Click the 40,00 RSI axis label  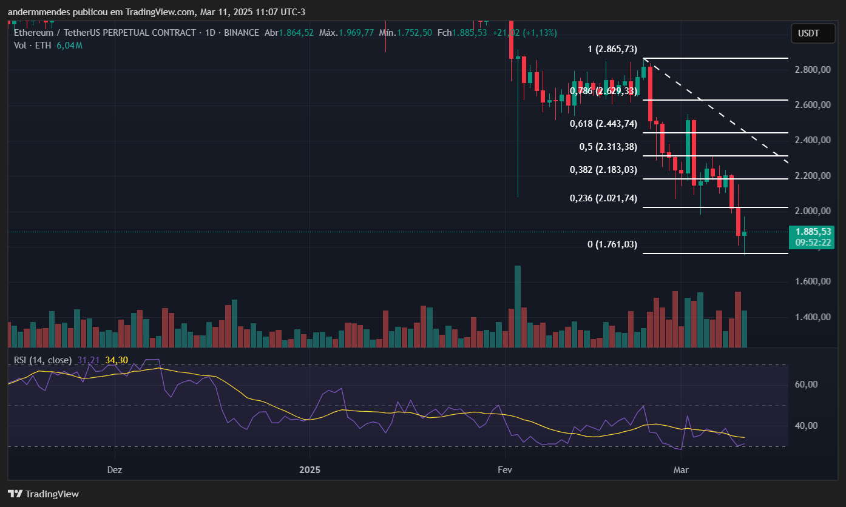point(805,426)
